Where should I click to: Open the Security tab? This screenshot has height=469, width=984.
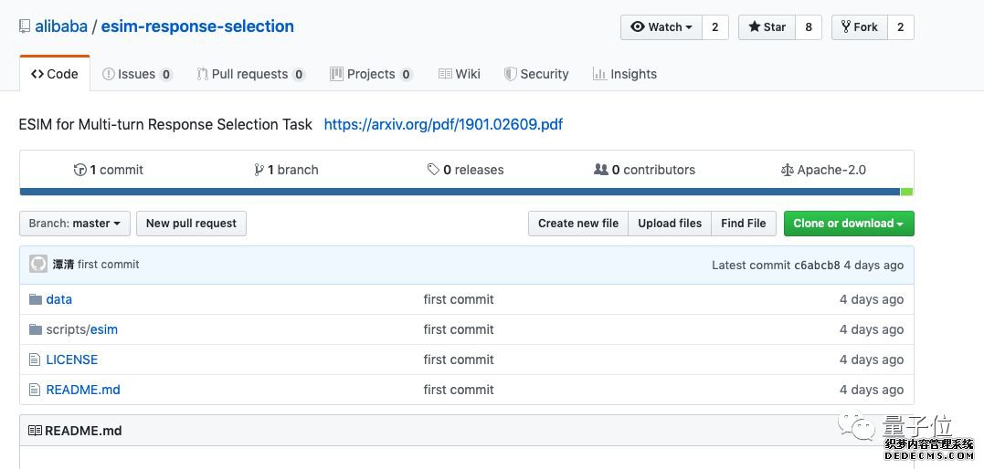click(536, 74)
